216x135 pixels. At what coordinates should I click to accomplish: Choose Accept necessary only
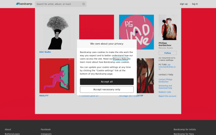pos(107,89)
